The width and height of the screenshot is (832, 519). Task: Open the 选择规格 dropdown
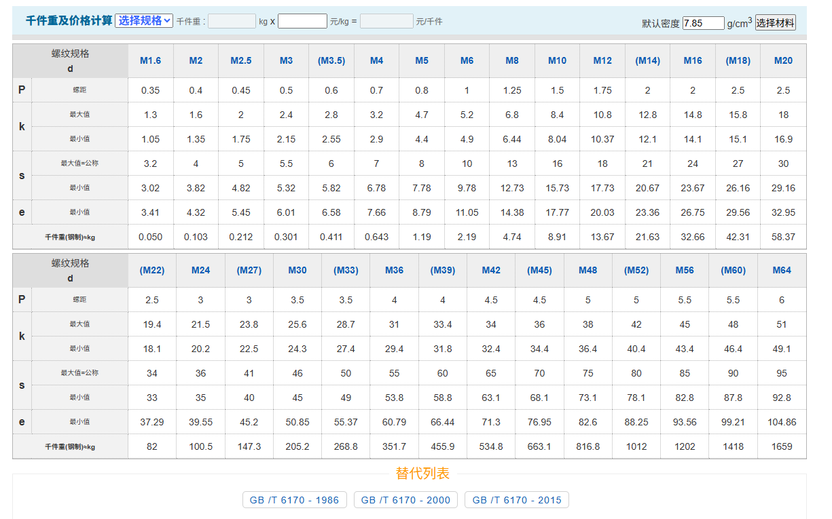pyautogui.click(x=144, y=21)
